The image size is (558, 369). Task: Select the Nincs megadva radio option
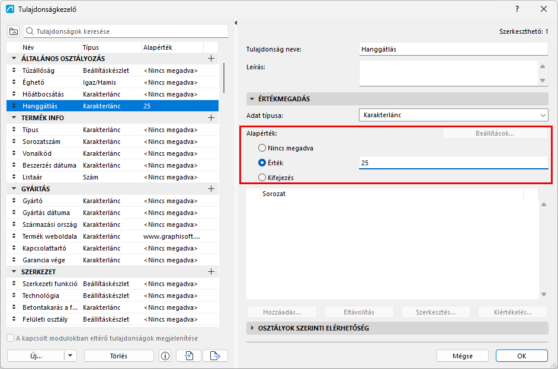coord(262,148)
